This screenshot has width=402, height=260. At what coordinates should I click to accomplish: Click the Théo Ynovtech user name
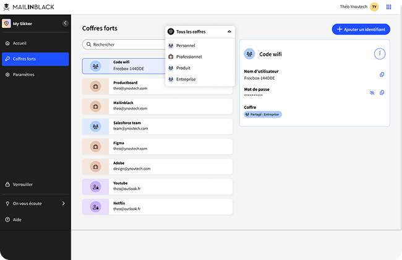(354, 7)
